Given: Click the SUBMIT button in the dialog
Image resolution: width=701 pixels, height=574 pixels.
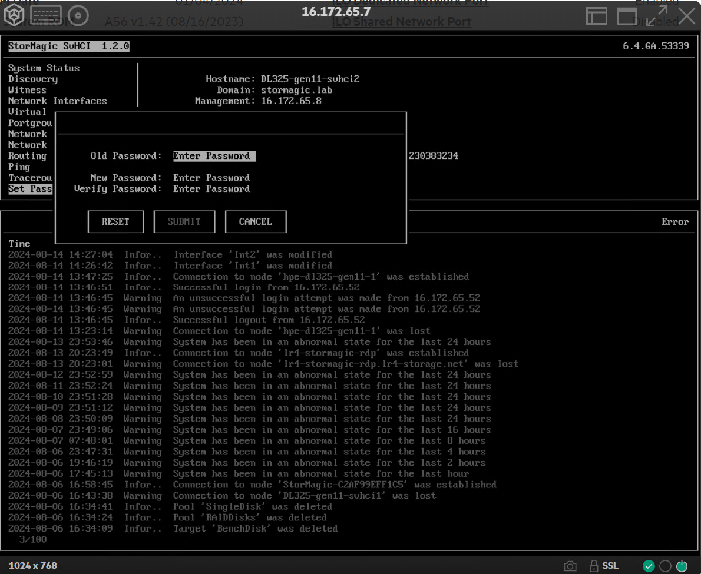Looking at the screenshot, I should (x=184, y=221).
